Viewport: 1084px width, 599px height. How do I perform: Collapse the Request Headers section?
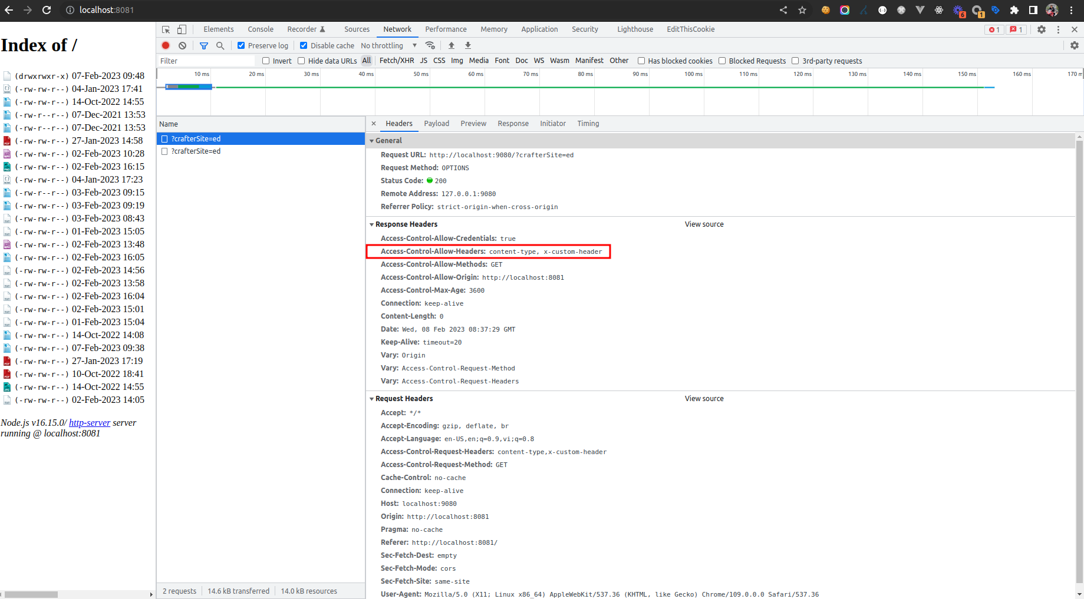click(372, 399)
